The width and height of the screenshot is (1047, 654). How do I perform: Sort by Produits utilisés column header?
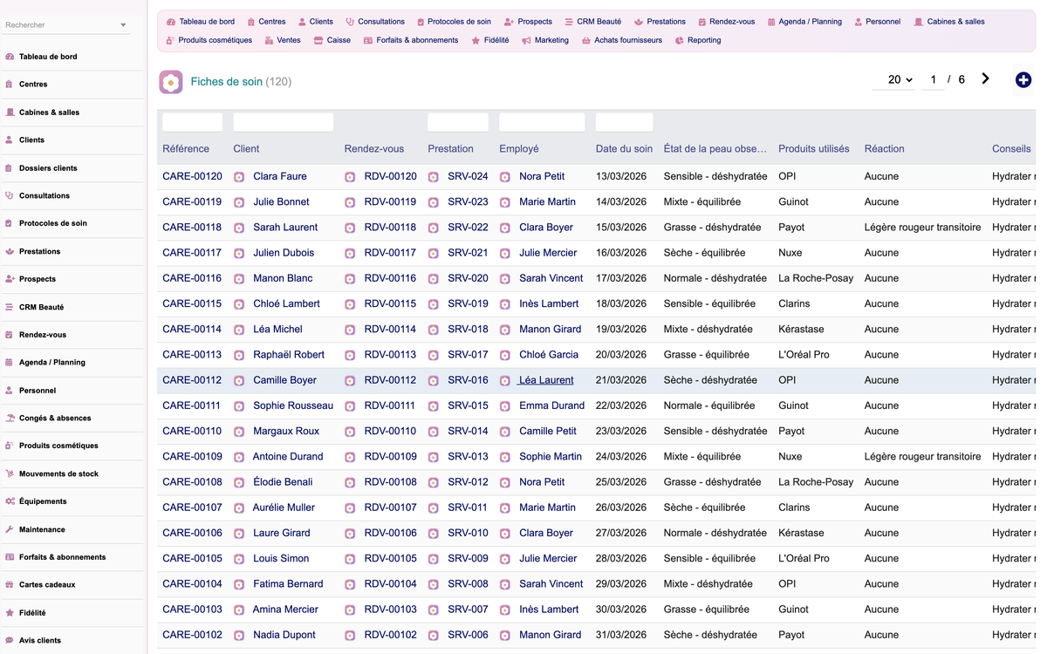click(x=814, y=149)
